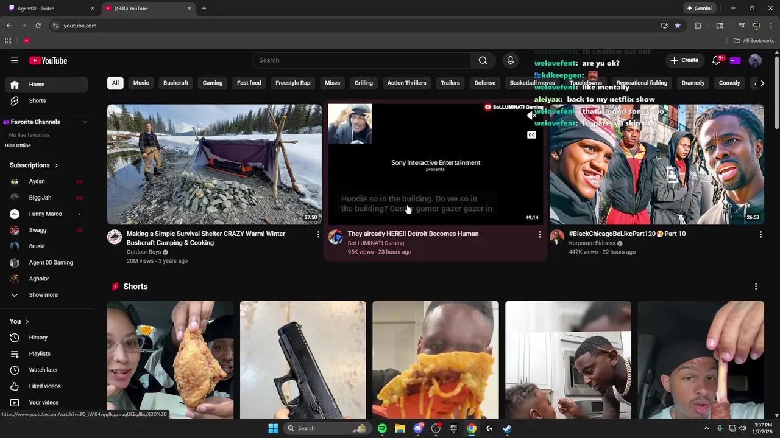The image size is (780, 438).
Task: Expand the You section
Action: coord(27,321)
